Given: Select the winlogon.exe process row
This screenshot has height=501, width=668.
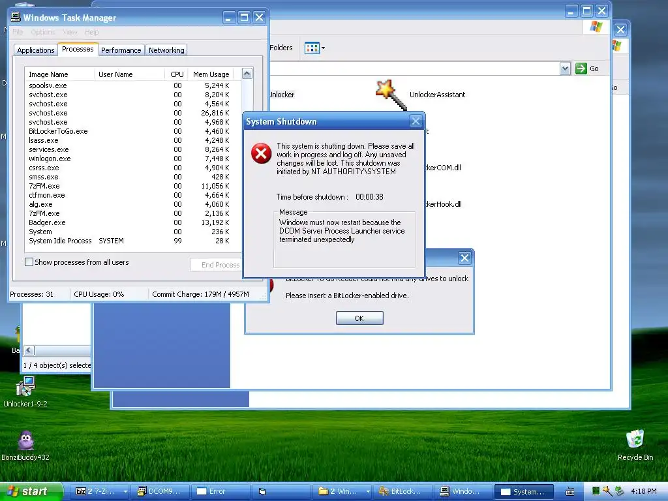Looking at the screenshot, I should tap(129, 159).
